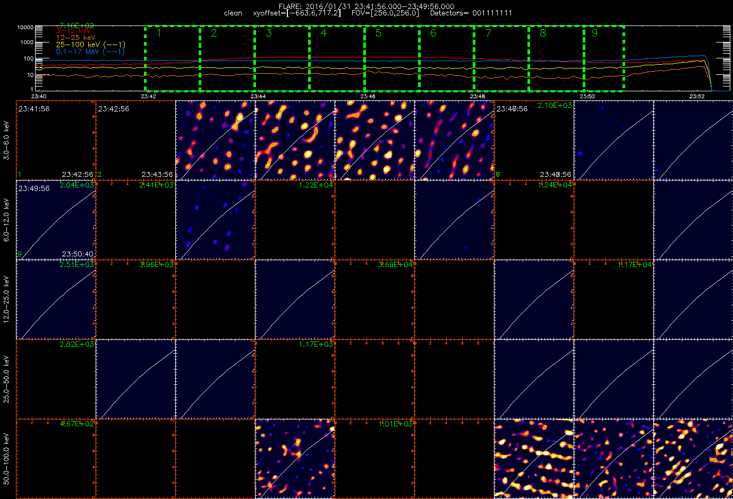Select the green interval marker numbered 9
This screenshot has width=733, height=499.
[594, 33]
